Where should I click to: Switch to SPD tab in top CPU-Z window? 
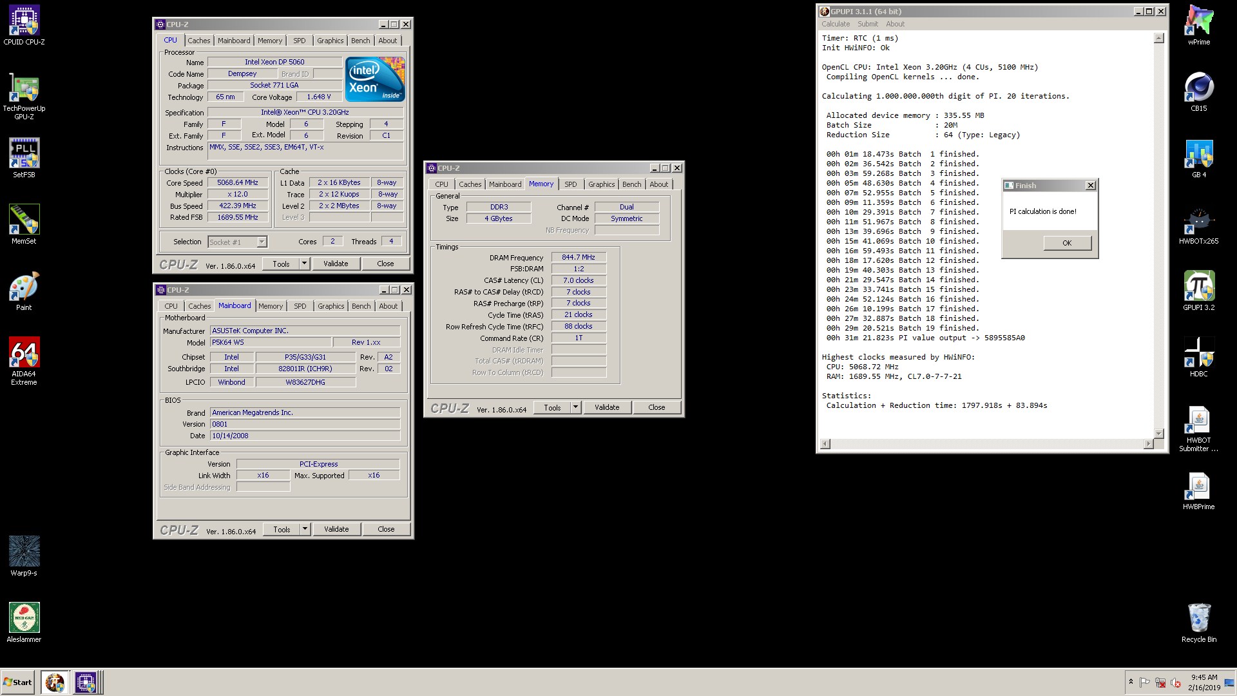pyautogui.click(x=300, y=41)
